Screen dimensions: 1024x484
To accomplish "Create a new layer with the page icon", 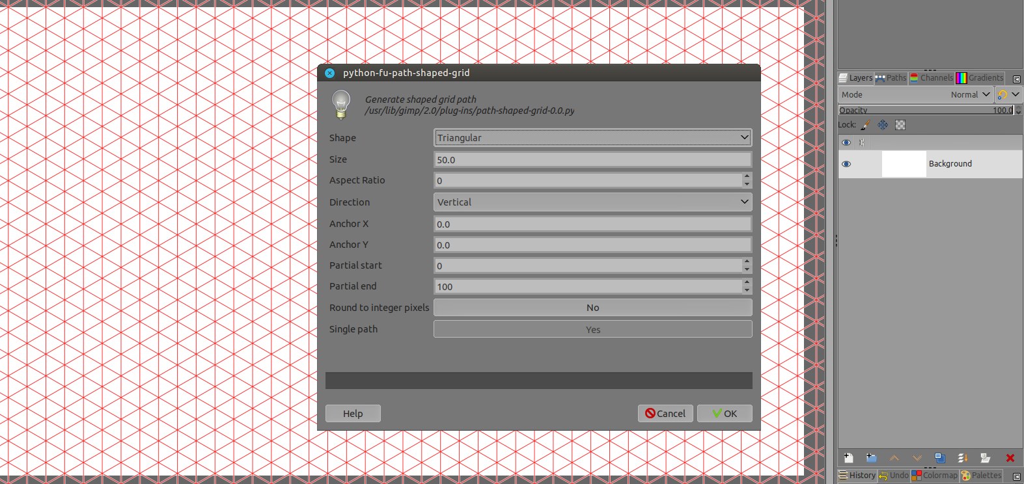I will (848, 458).
